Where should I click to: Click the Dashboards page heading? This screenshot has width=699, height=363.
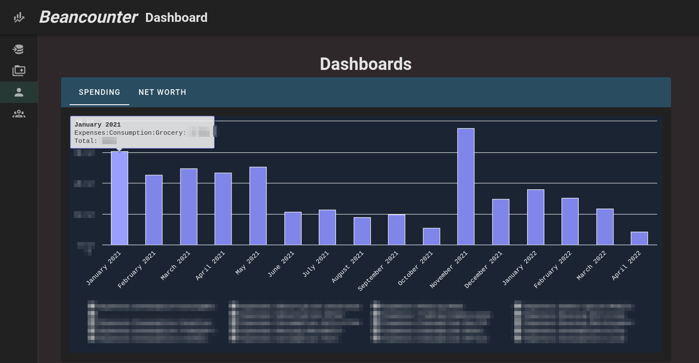tap(366, 64)
